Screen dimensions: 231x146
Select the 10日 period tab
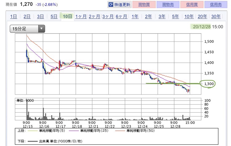[x=67, y=16]
